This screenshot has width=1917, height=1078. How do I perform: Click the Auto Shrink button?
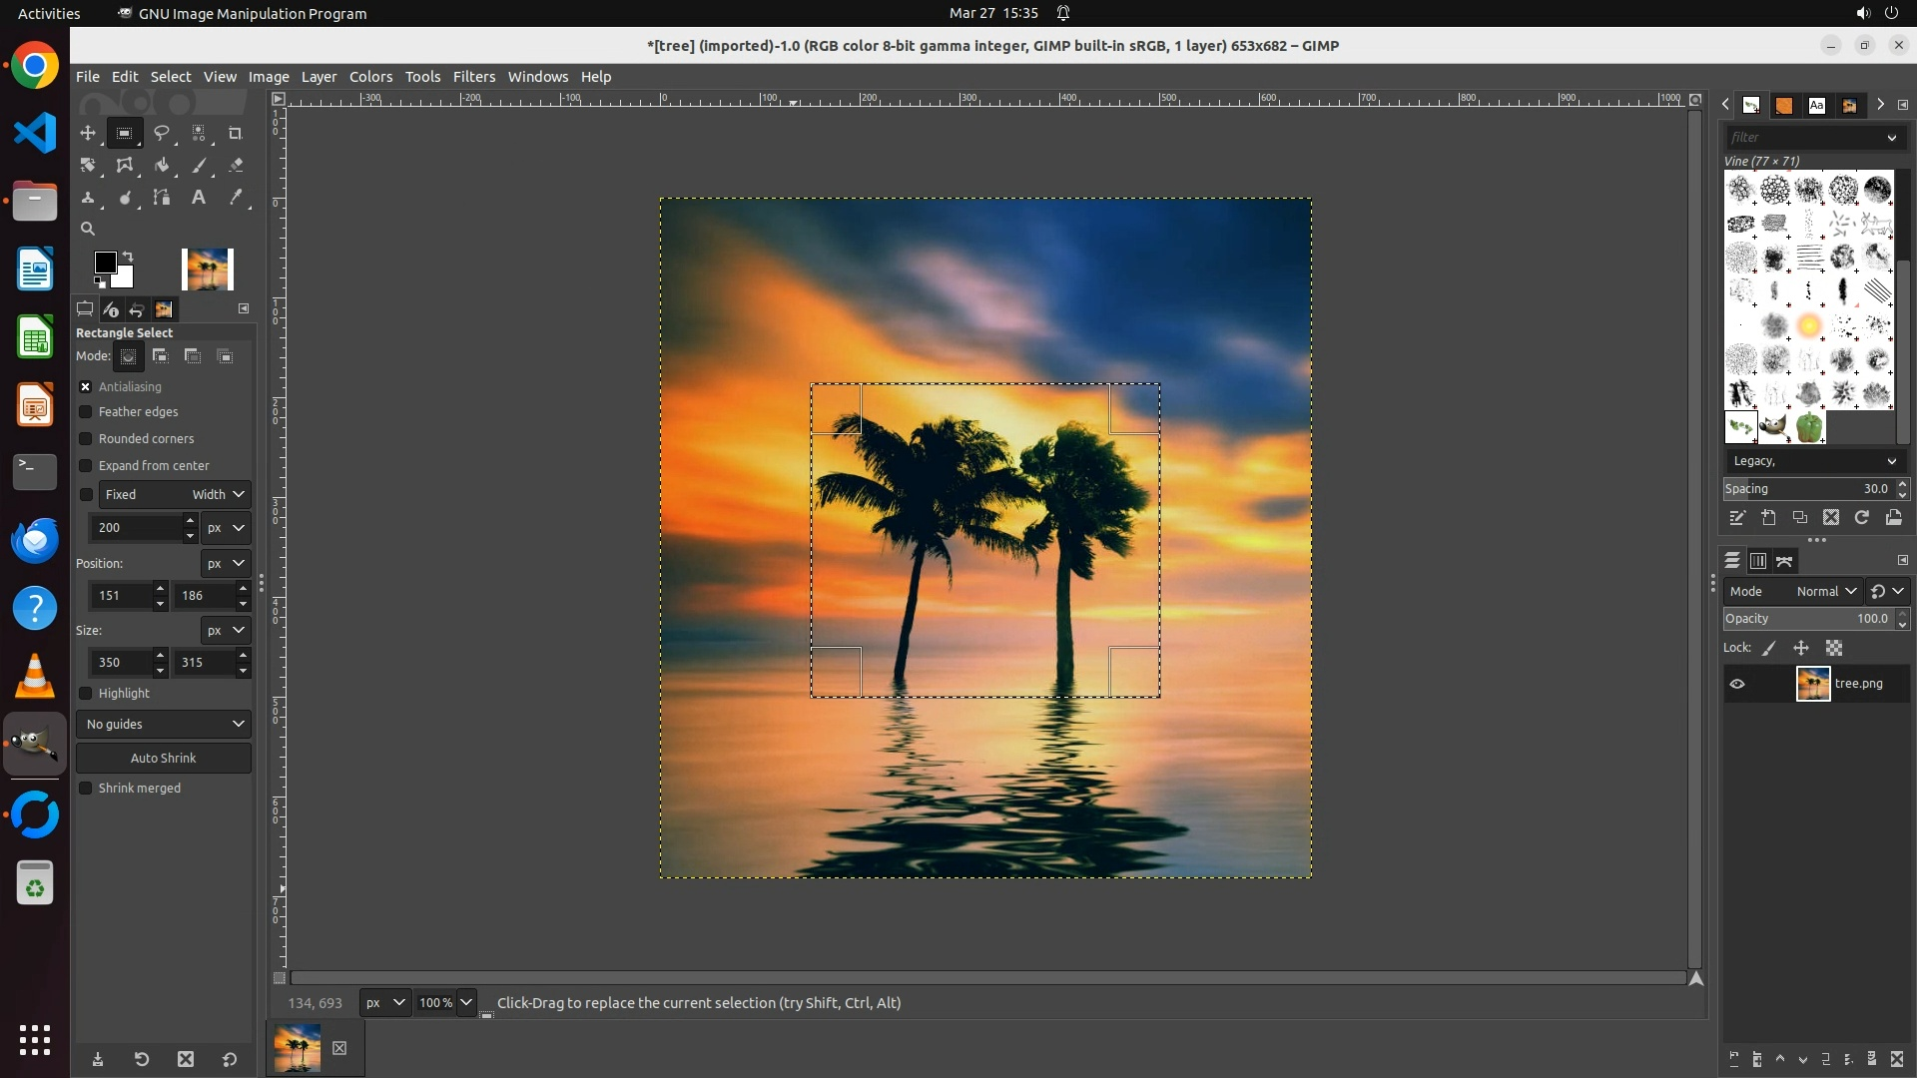pos(164,759)
